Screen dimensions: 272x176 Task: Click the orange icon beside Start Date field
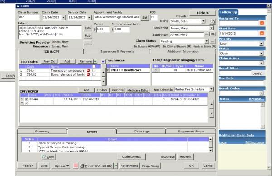click(x=262, y=33)
